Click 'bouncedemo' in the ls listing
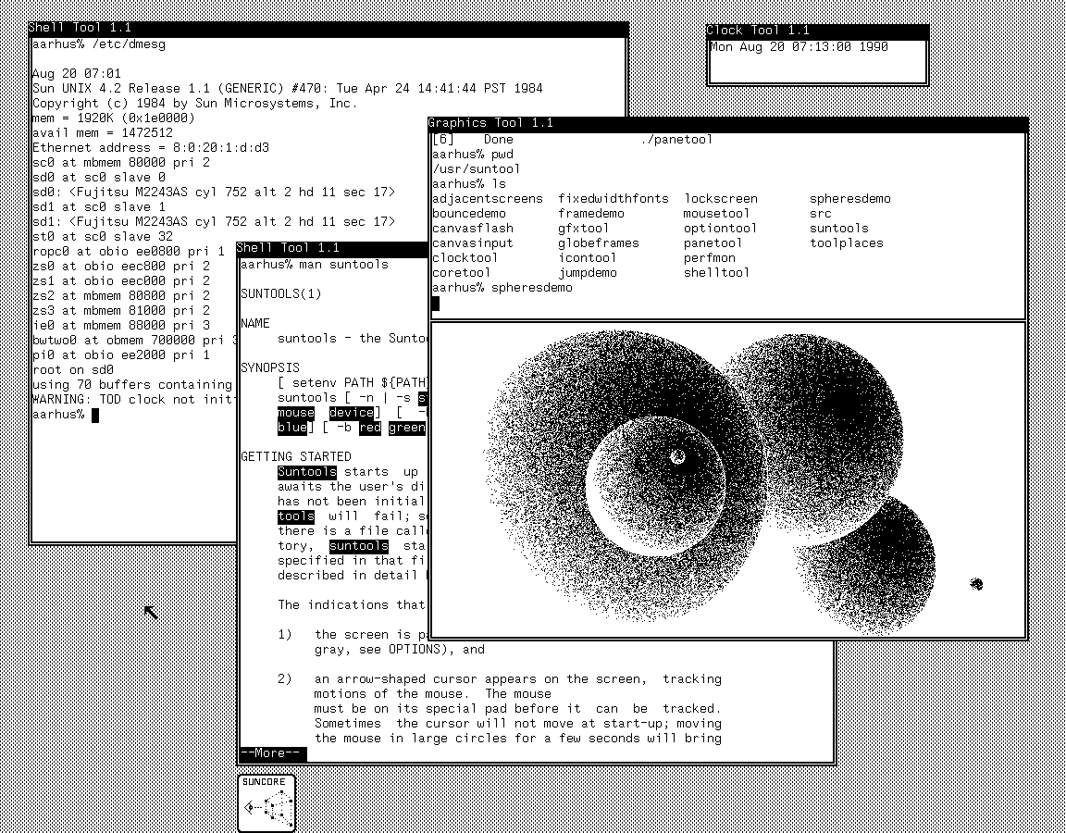Viewport: 1066px width, 833px height. (469, 214)
